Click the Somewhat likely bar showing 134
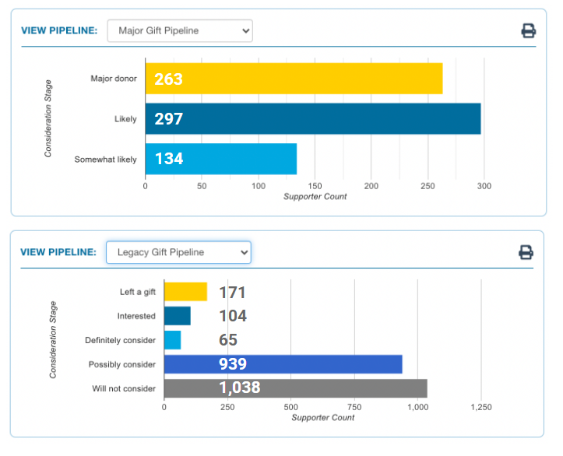This screenshot has height=456, width=563. coord(234,159)
